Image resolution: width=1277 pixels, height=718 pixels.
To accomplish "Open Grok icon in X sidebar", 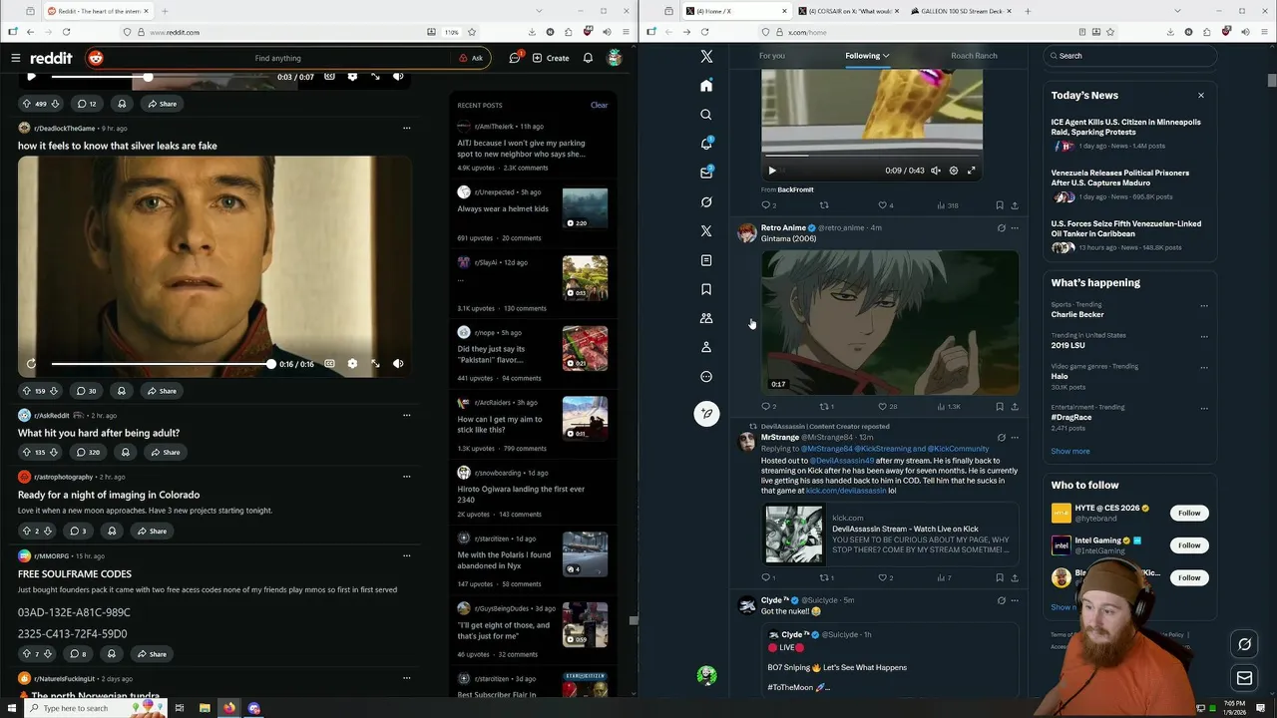I will coord(706,201).
